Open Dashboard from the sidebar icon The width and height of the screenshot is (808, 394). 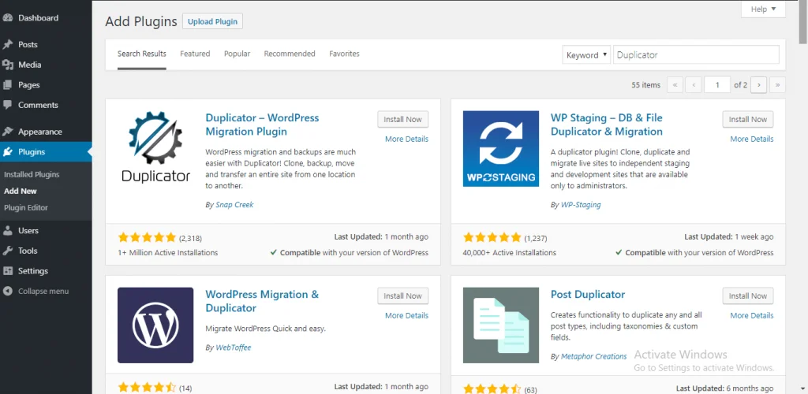pos(8,17)
